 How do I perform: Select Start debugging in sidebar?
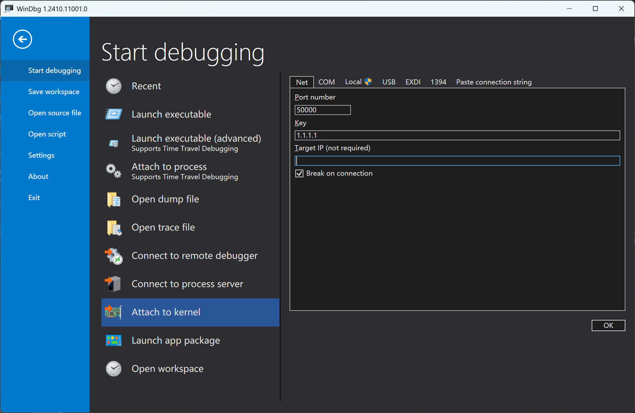pyautogui.click(x=45, y=71)
